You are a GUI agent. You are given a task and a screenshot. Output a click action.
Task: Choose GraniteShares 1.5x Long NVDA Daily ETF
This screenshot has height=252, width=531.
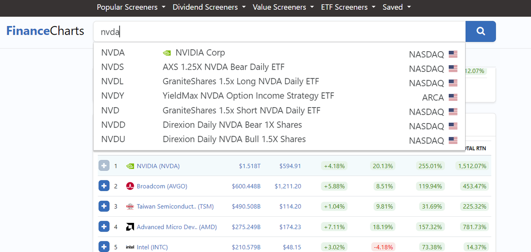point(279,82)
